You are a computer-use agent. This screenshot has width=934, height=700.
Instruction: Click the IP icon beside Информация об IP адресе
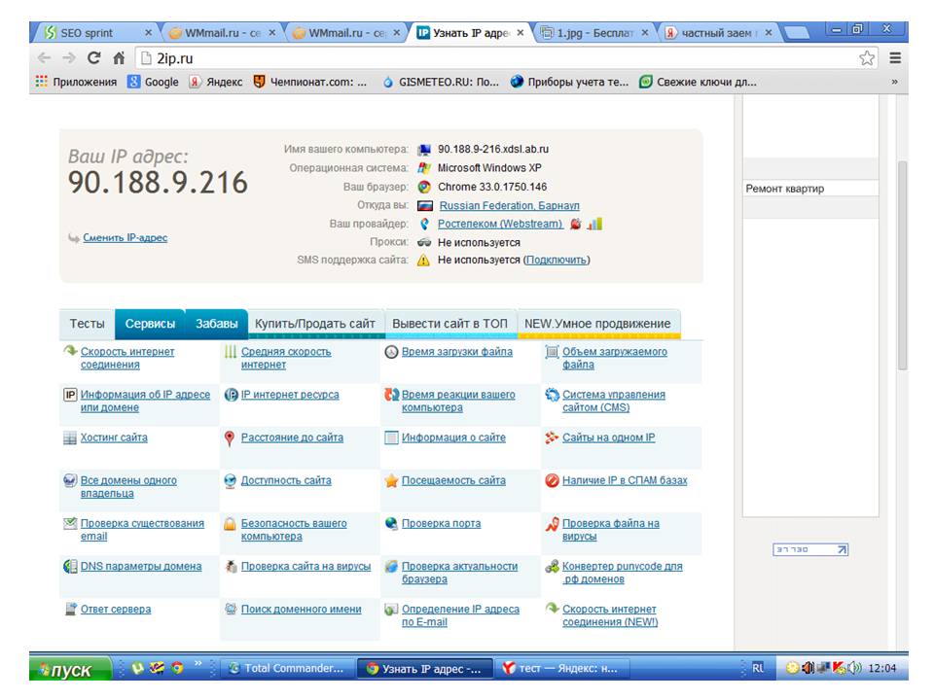(70, 395)
